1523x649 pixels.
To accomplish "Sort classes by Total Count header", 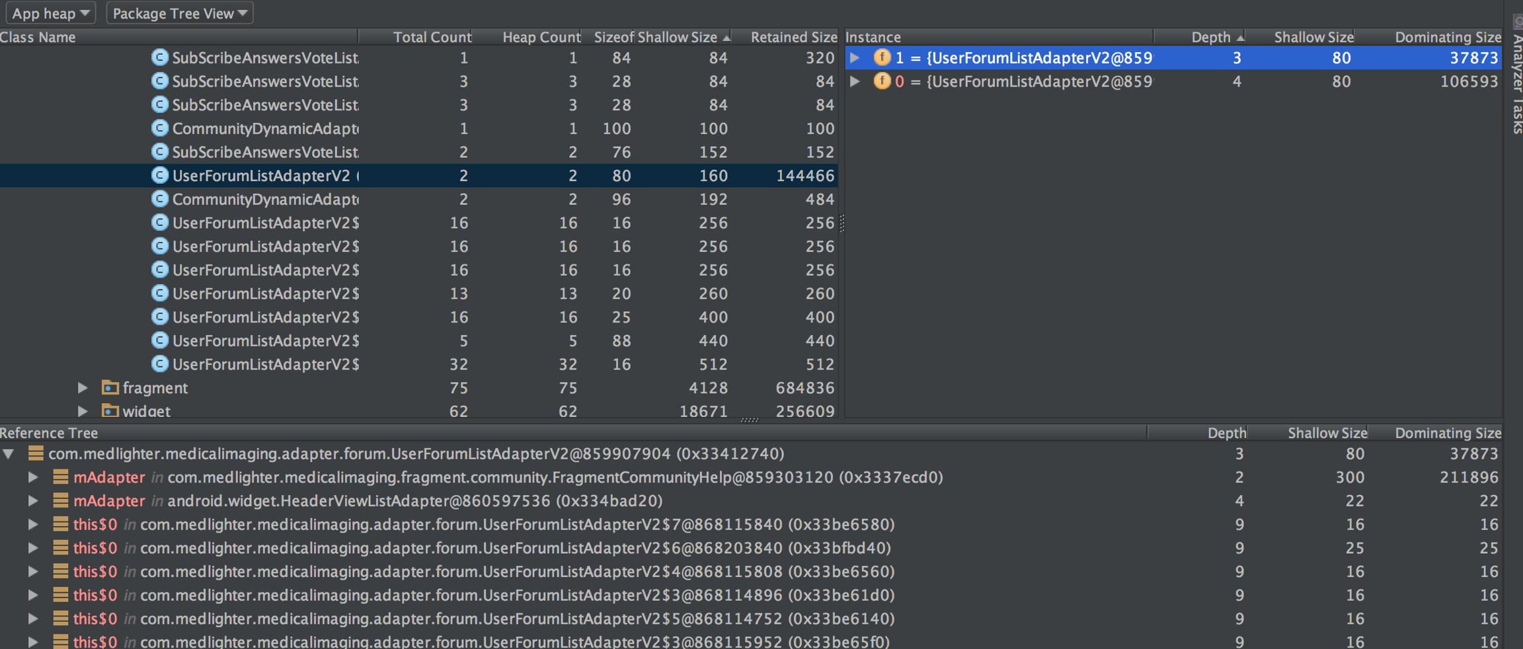I will [432, 37].
